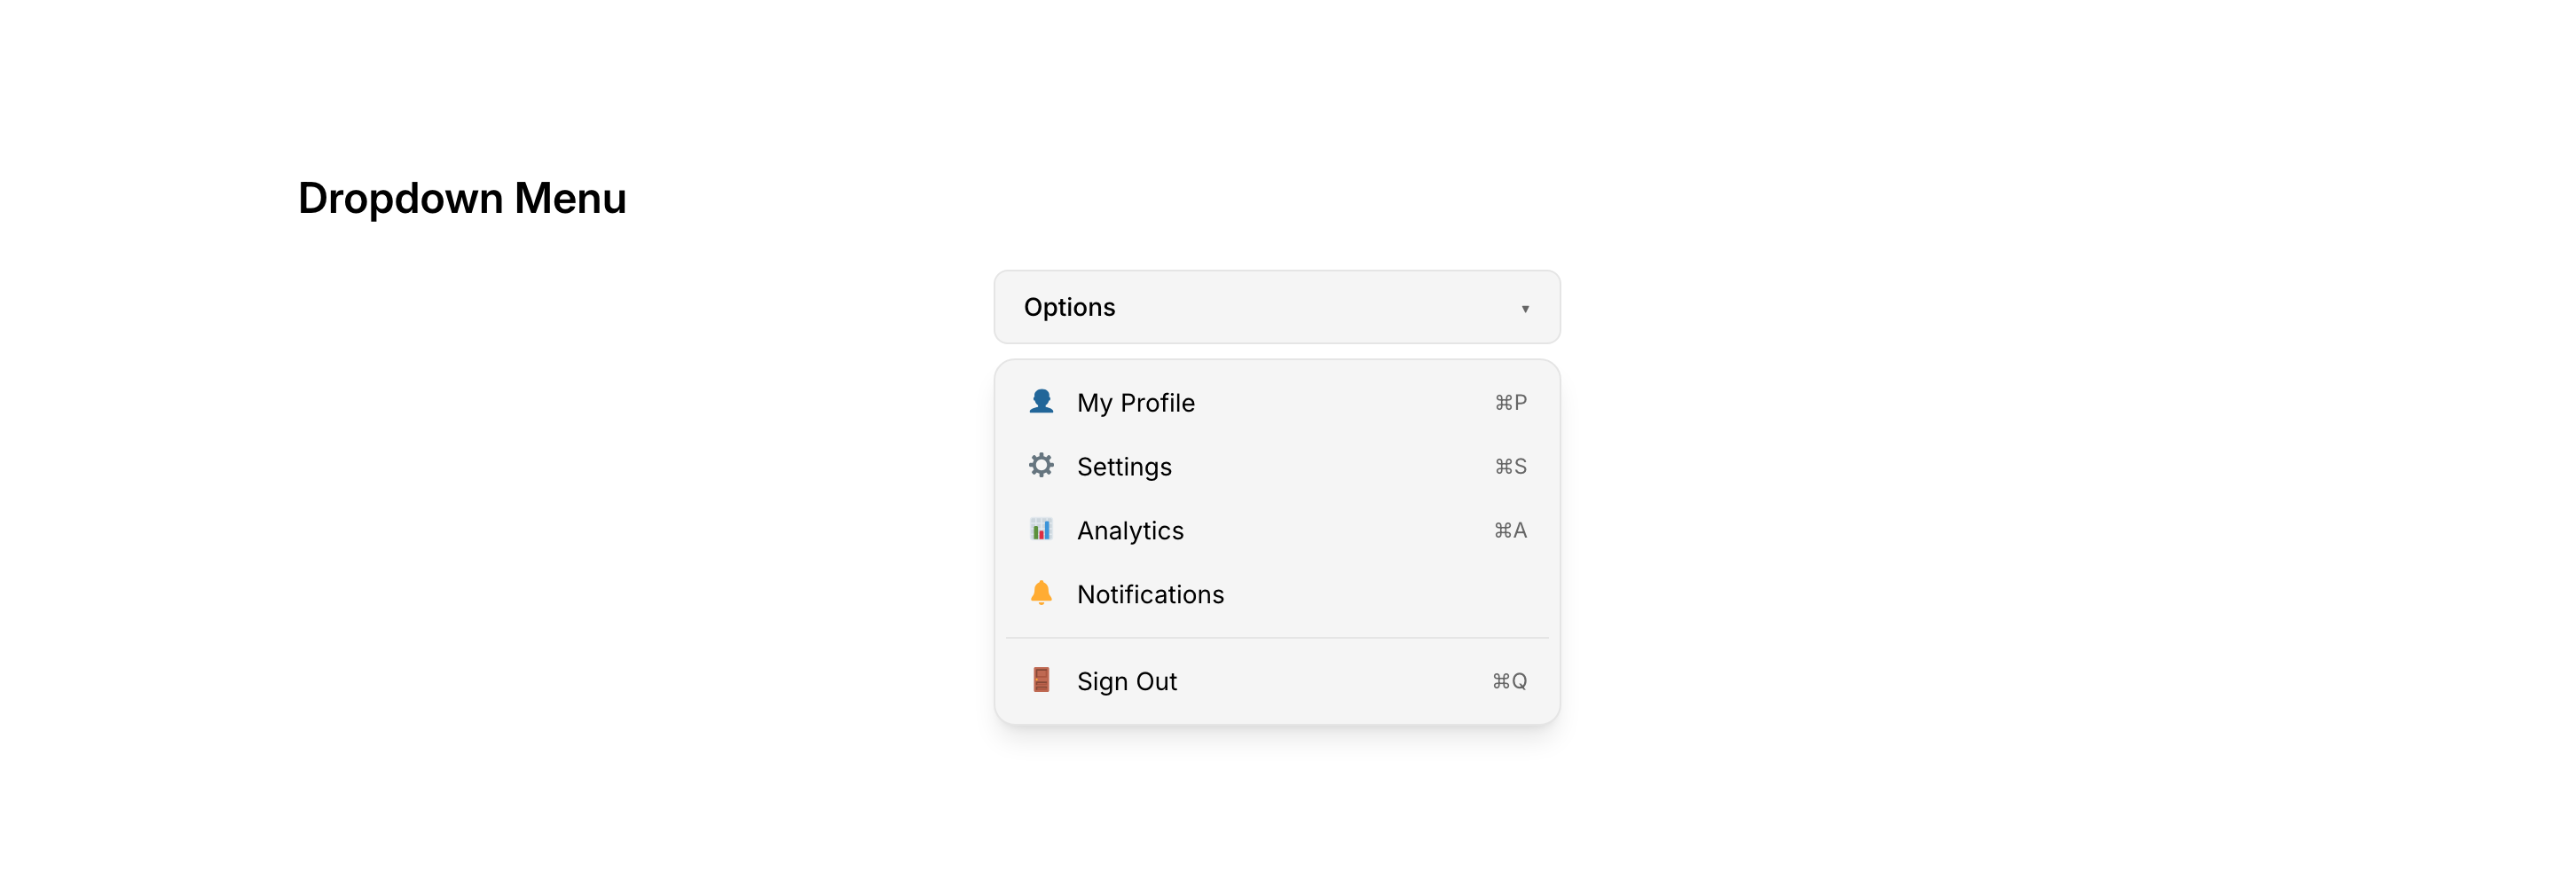Viewport: 2555px width, 896px height.
Task: Click the ⌘S shortcut label
Action: pos(1510,467)
